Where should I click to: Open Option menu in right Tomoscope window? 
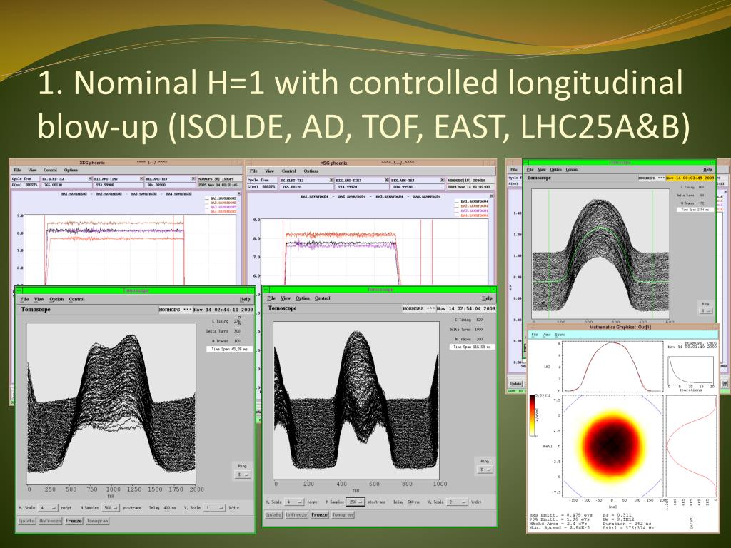pyautogui.click(x=555, y=170)
